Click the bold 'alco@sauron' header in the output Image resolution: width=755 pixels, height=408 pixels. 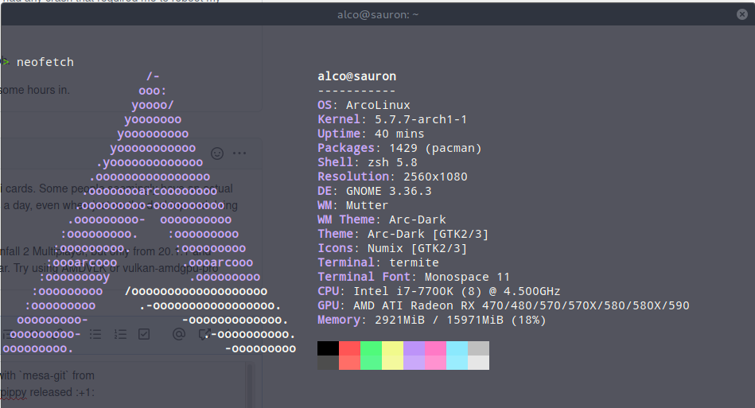[356, 76]
